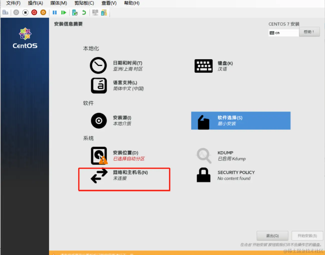Click the Ctrl+Alt+Delete keys toolbar icon
The height and width of the screenshot is (255, 325).
pyautogui.click(x=5, y=12)
